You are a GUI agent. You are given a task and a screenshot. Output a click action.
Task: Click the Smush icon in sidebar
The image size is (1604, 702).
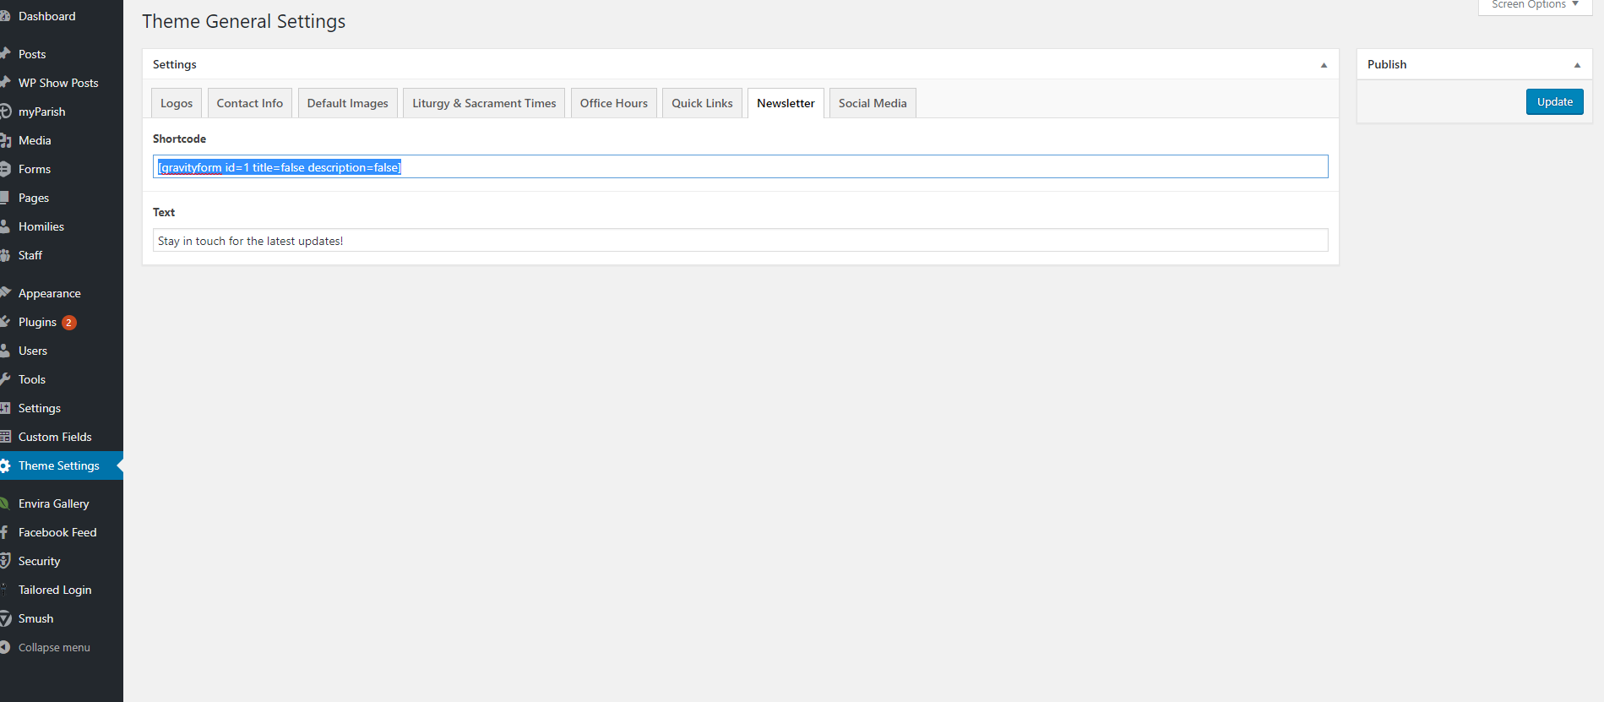coord(5,618)
